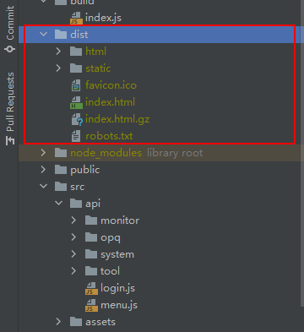
Task: Click the tool folder icon
Action: pyautogui.click(x=91, y=271)
